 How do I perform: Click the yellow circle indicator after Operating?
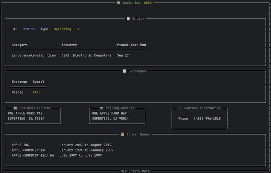point(78,29)
